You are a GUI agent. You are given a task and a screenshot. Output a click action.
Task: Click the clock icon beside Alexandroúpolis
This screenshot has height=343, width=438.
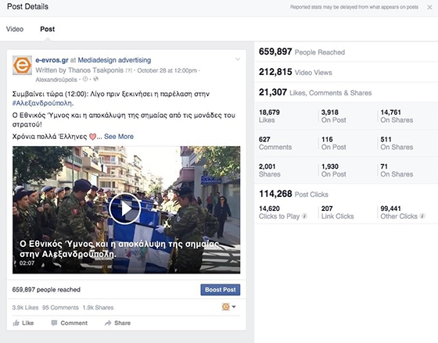tap(85, 79)
